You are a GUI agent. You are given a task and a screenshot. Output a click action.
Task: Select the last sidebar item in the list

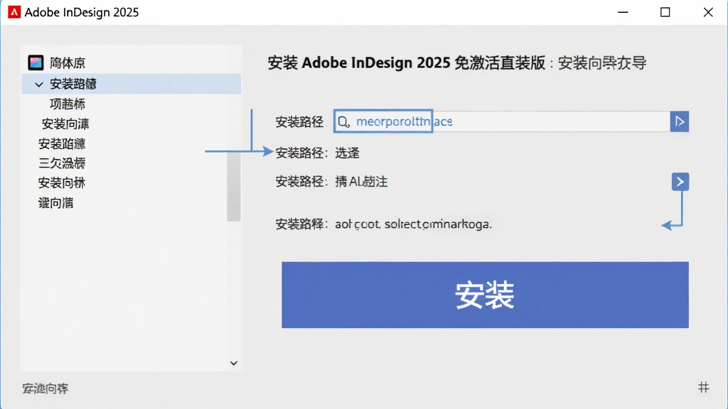(x=55, y=202)
